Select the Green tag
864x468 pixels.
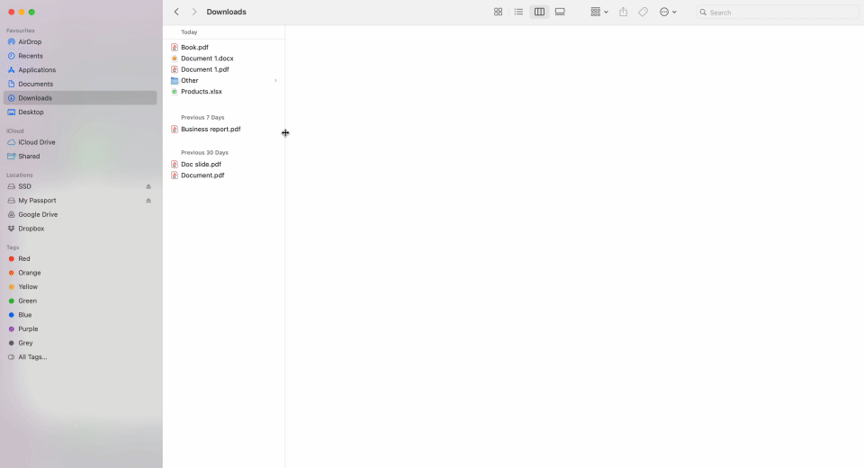point(80,301)
